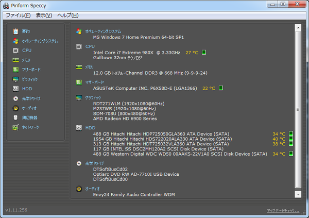Open オーディオ heading link in summary
This screenshot has height=218, width=309.
(92, 189)
